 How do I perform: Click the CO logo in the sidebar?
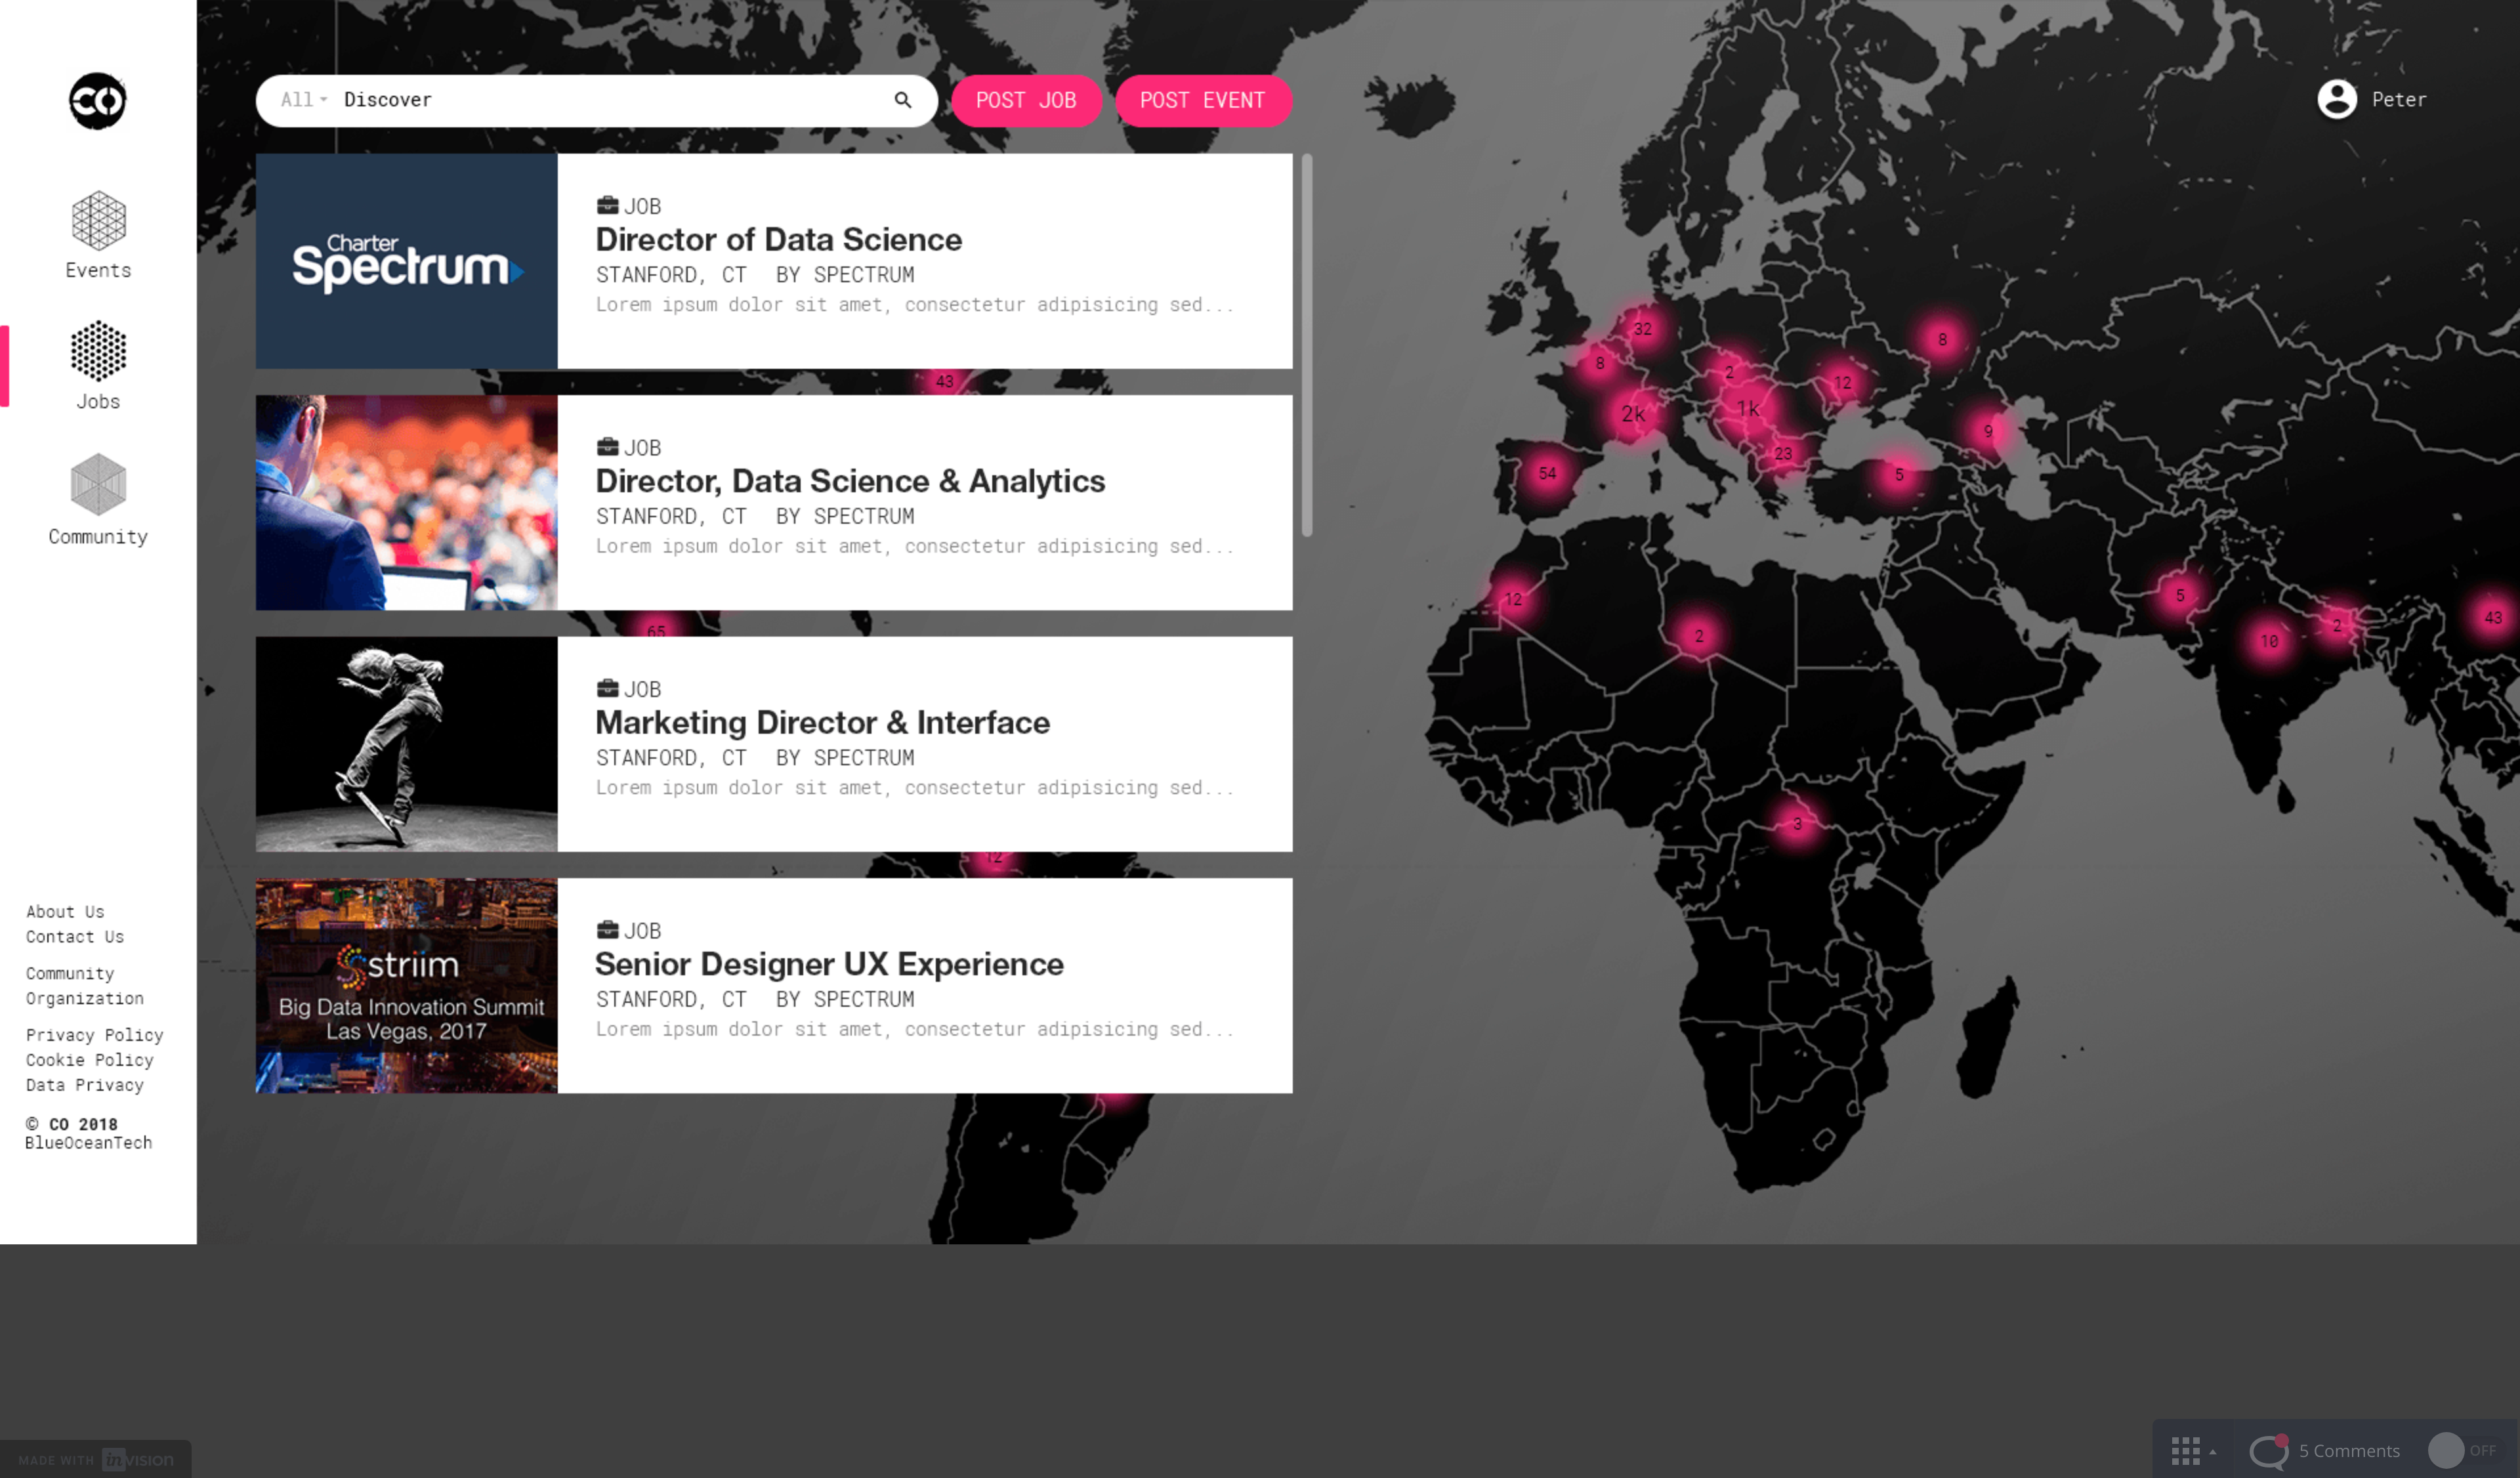coord(97,101)
